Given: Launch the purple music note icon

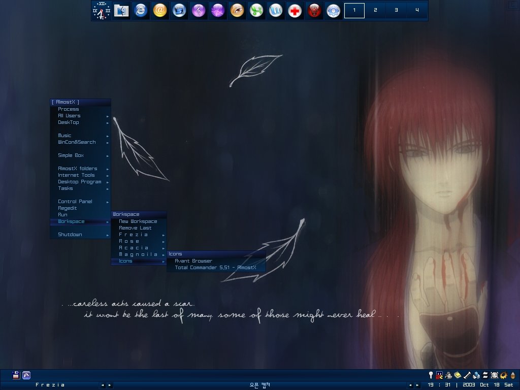Looking at the screenshot, I should 199,10.
